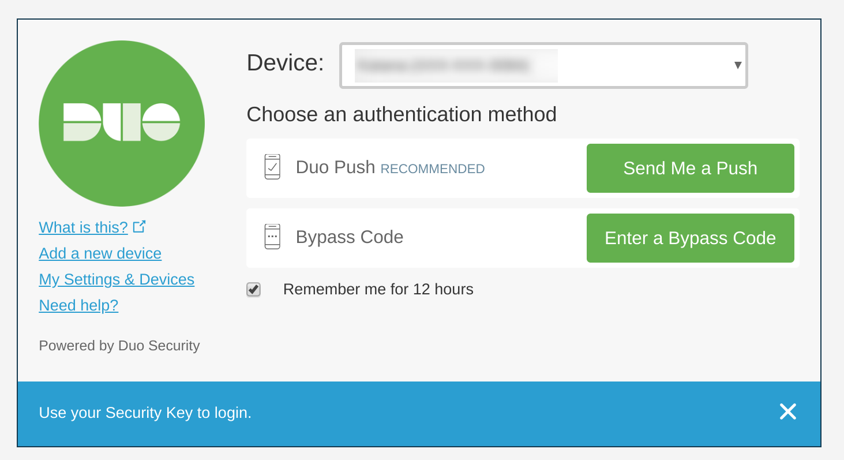
Task: Click the Duo Push RECOMMENDED label
Action: pyautogui.click(x=390, y=168)
